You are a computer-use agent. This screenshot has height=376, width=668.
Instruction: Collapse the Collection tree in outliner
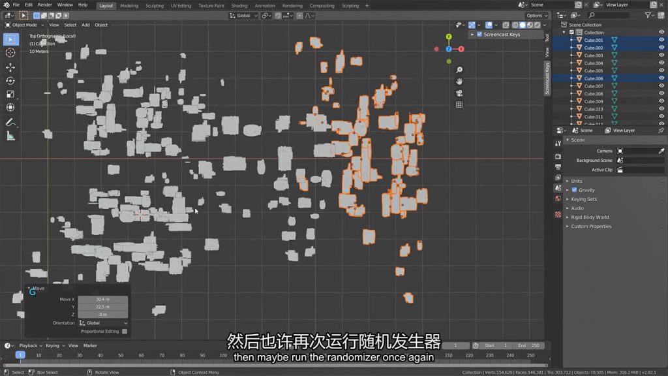pos(564,33)
